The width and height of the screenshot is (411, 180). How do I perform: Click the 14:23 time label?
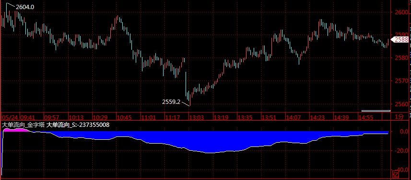[x=317, y=117]
